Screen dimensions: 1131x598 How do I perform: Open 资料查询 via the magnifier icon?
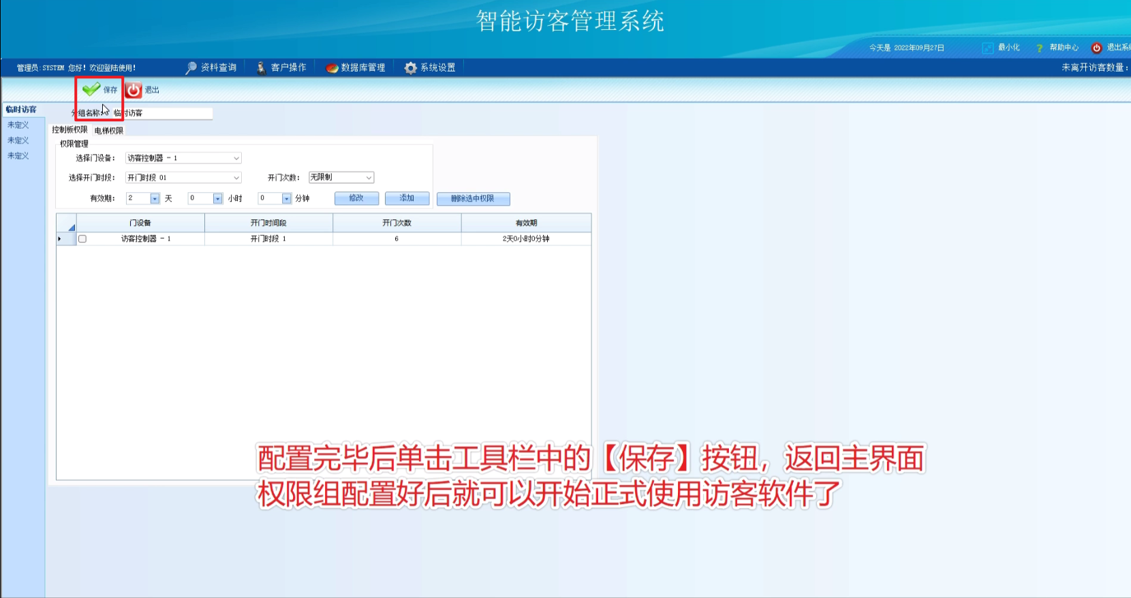191,67
